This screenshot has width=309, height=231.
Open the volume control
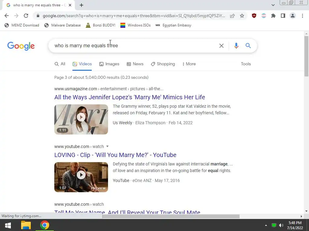click(x=281, y=225)
